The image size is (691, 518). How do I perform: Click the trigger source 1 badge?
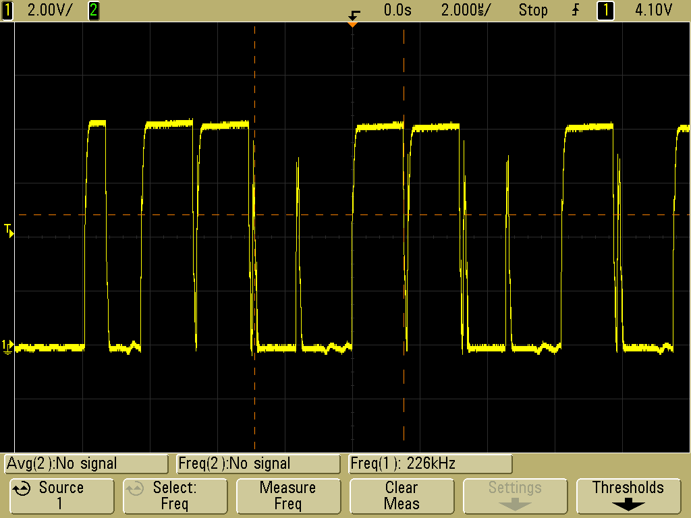point(605,10)
